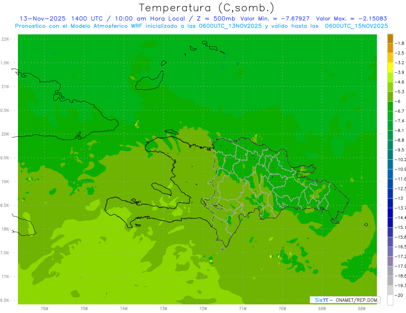Click the "75W" longitude label
This screenshot has height=313, width=406.
coord(84,309)
